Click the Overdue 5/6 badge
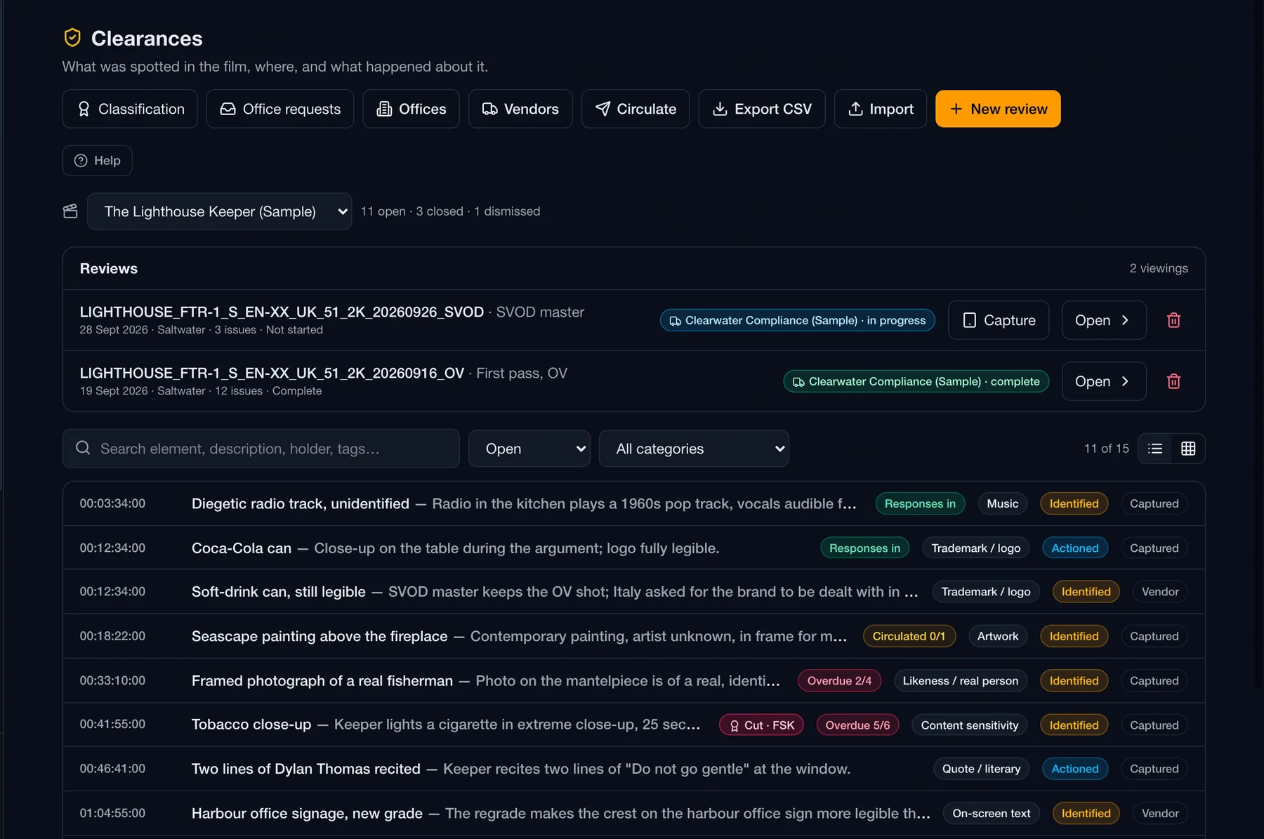The height and width of the screenshot is (839, 1264). 857,725
